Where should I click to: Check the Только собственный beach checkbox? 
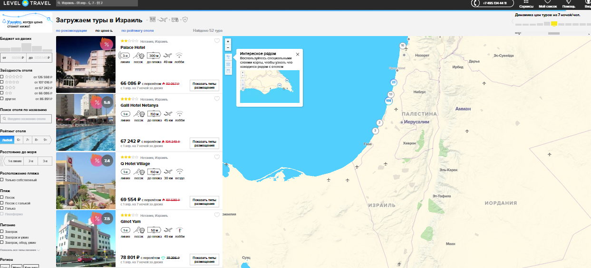[x=2, y=180]
